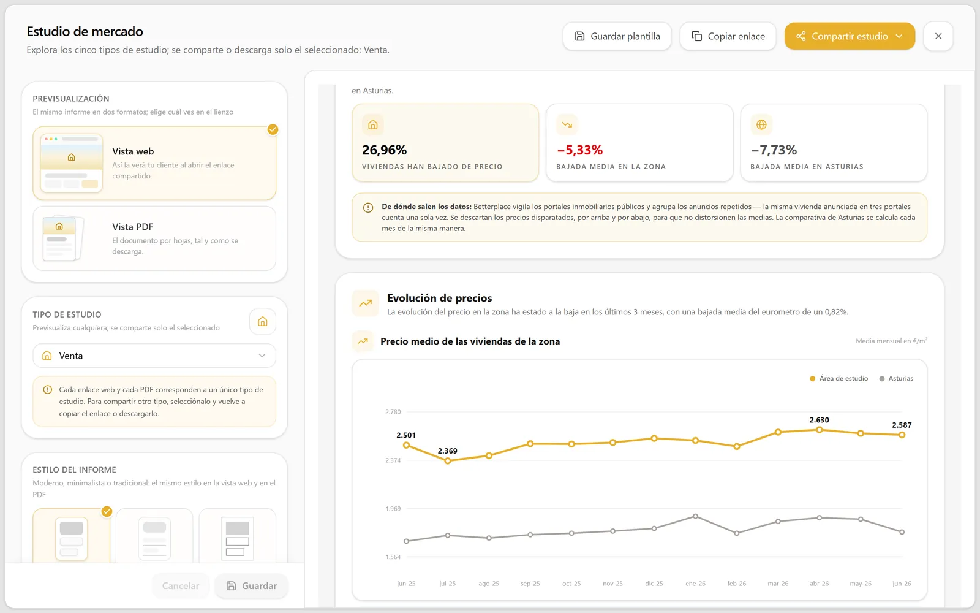This screenshot has width=980, height=613.
Task: Click the Guardar button
Action: 251,586
